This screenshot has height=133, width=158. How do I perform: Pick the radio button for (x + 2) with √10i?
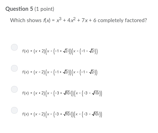pyautogui.click(x=14, y=89)
